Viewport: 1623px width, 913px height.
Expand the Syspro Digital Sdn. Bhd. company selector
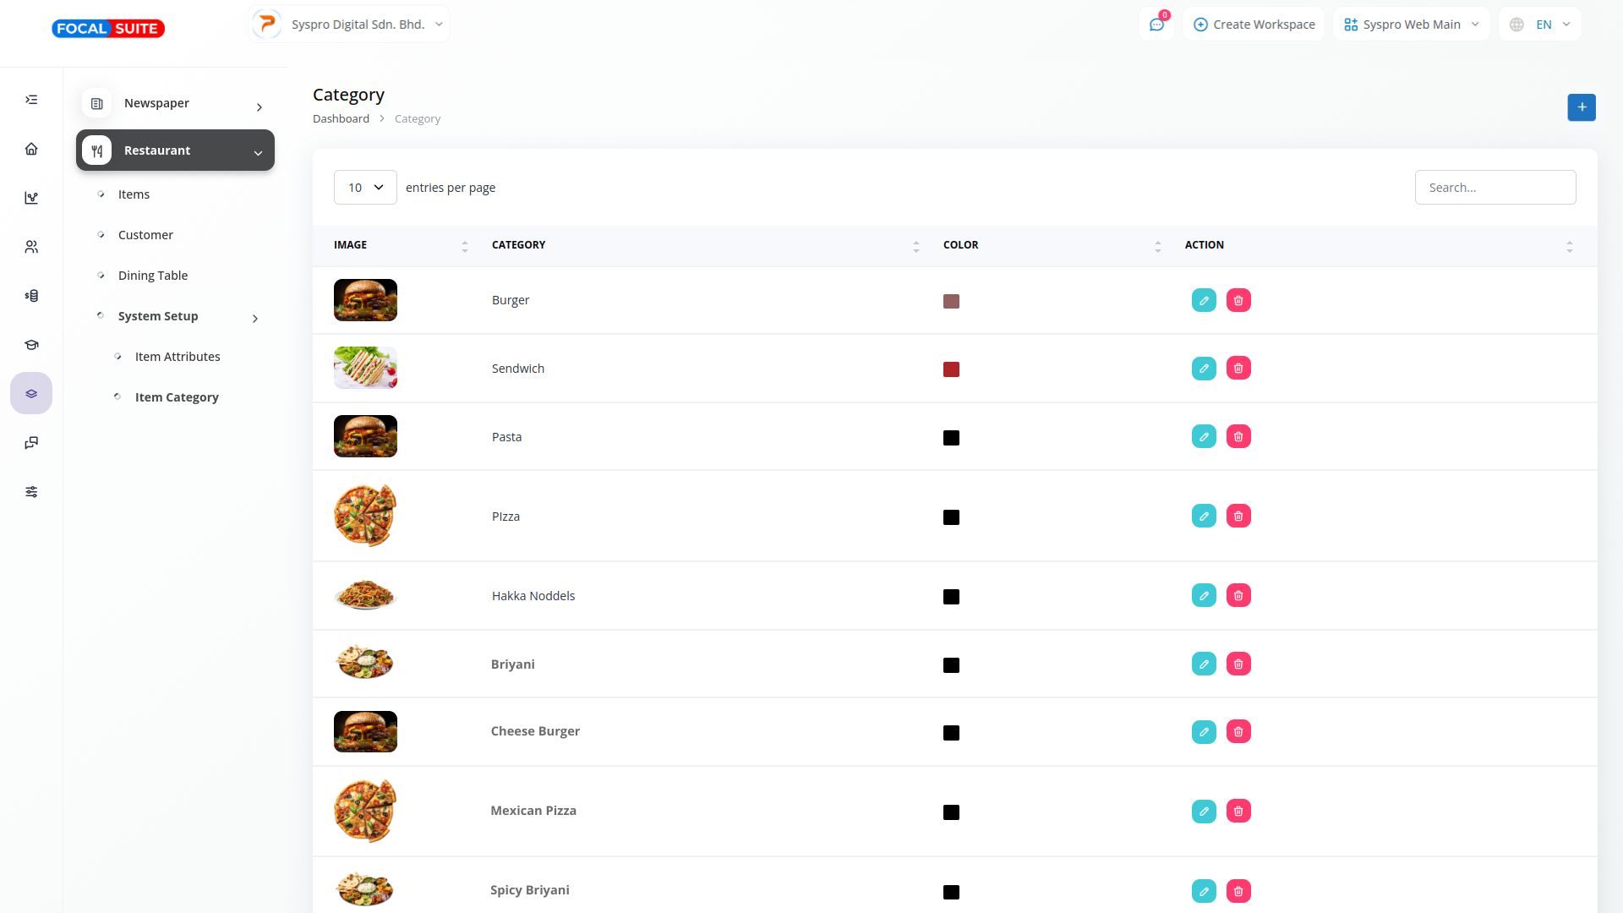coord(349,25)
